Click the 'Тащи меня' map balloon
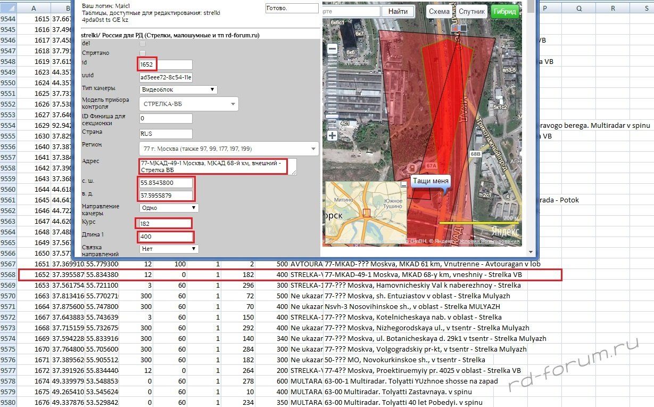 431,181
